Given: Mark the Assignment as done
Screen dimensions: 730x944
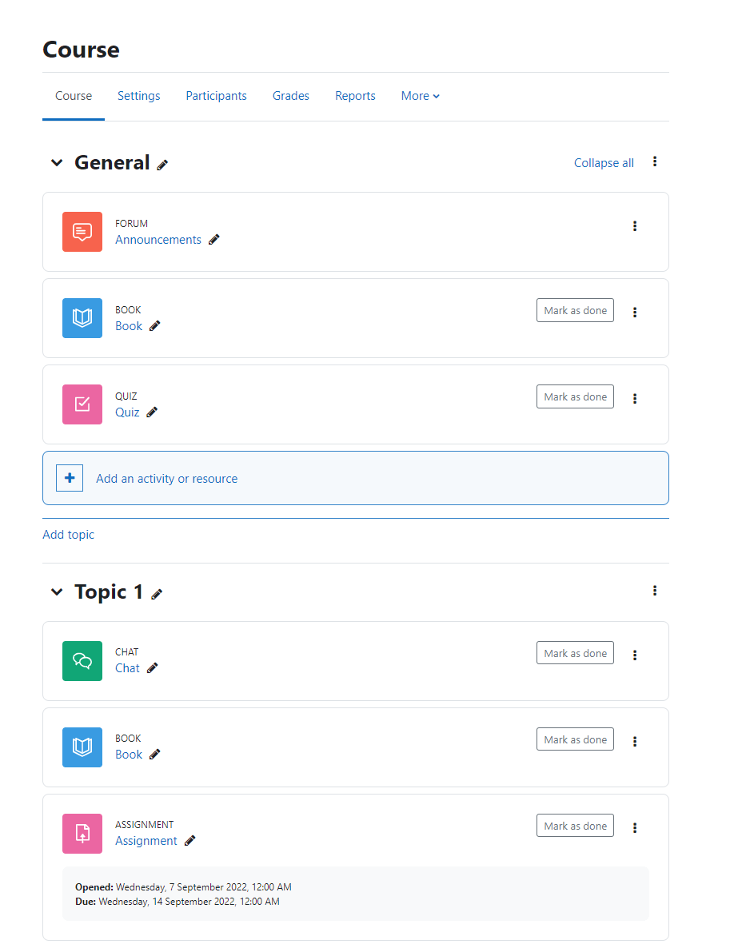Looking at the screenshot, I should tap(575, 825).
